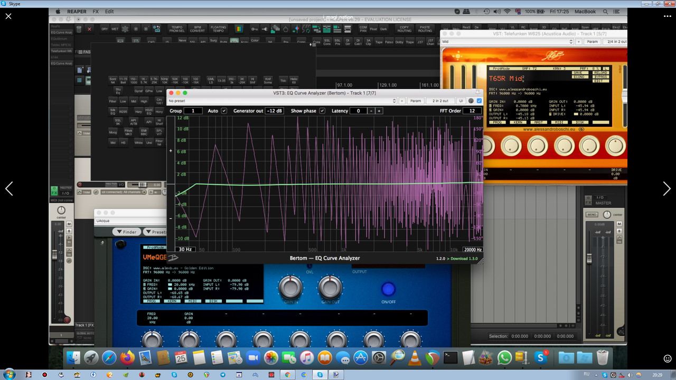The width and height of the screenshot is (676, 380).
Task: Open the Presets dropdown in UAcqua window
Action: [x=156, y=232]
